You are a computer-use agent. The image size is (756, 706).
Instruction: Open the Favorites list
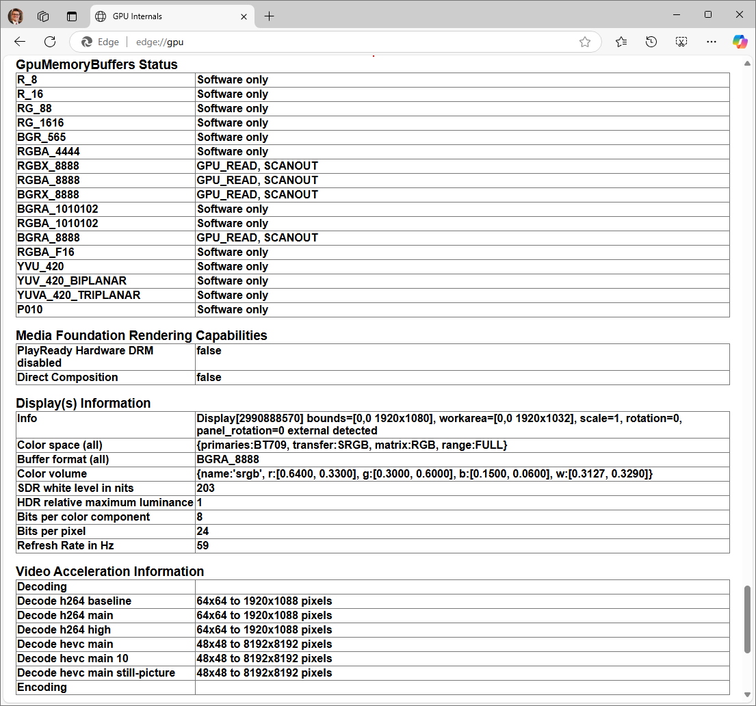pos(621,42)
